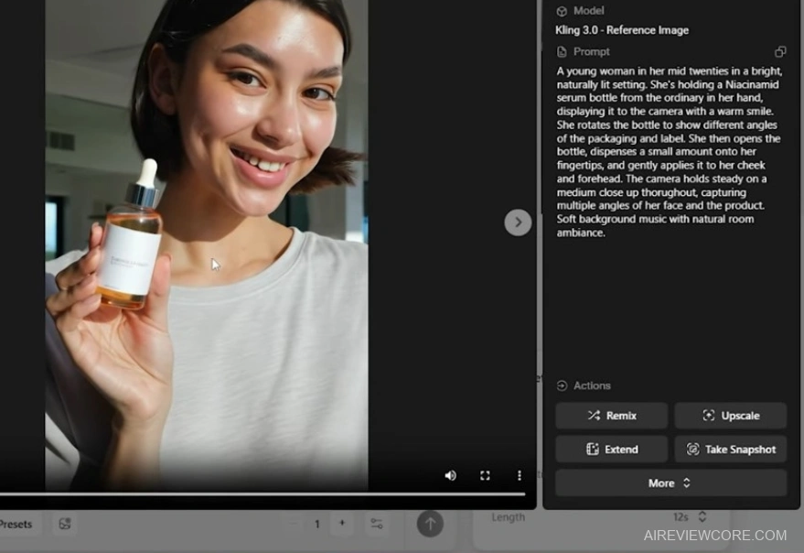Image resolution: width=804 pixels, height=553 pixels.
Task: Enter fullscreen video mode
Action: [x=485, y=475]
